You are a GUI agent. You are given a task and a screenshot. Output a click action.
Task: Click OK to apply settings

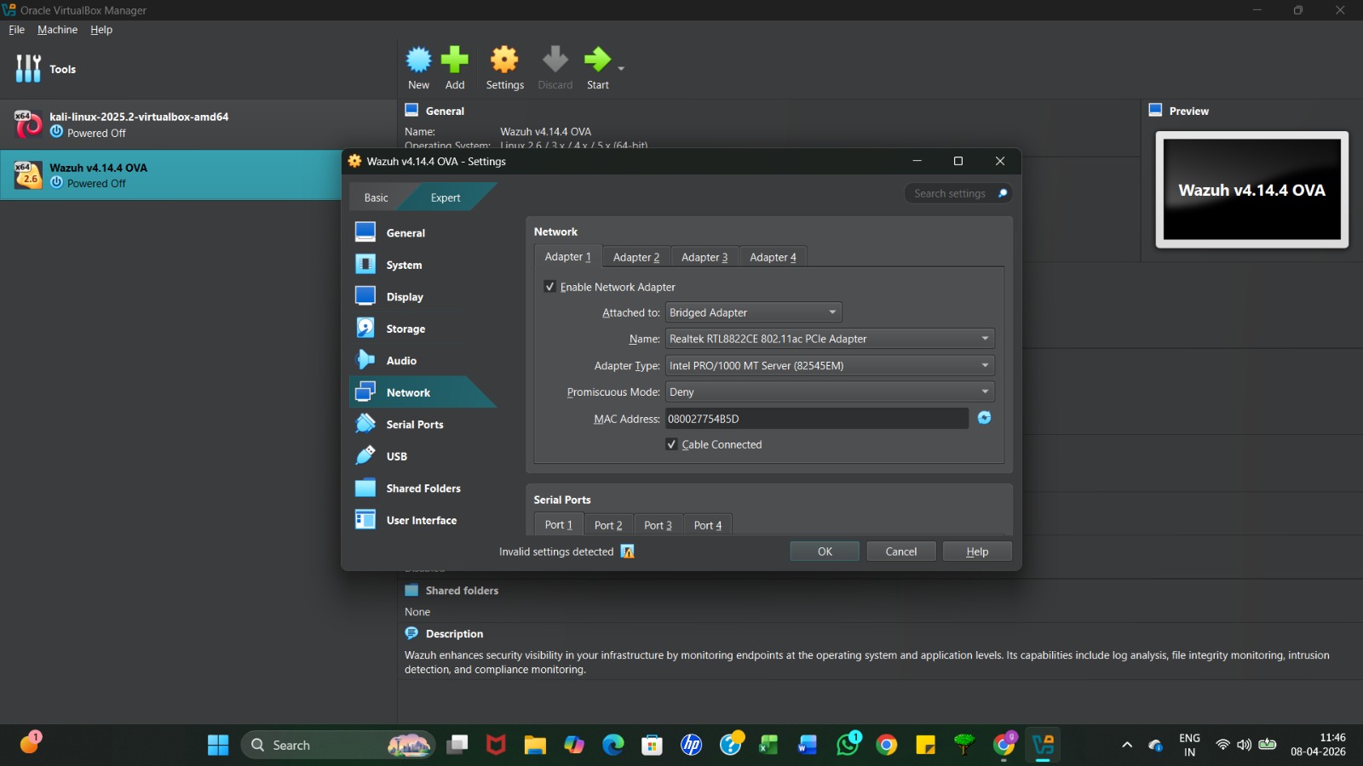(825, 552)
